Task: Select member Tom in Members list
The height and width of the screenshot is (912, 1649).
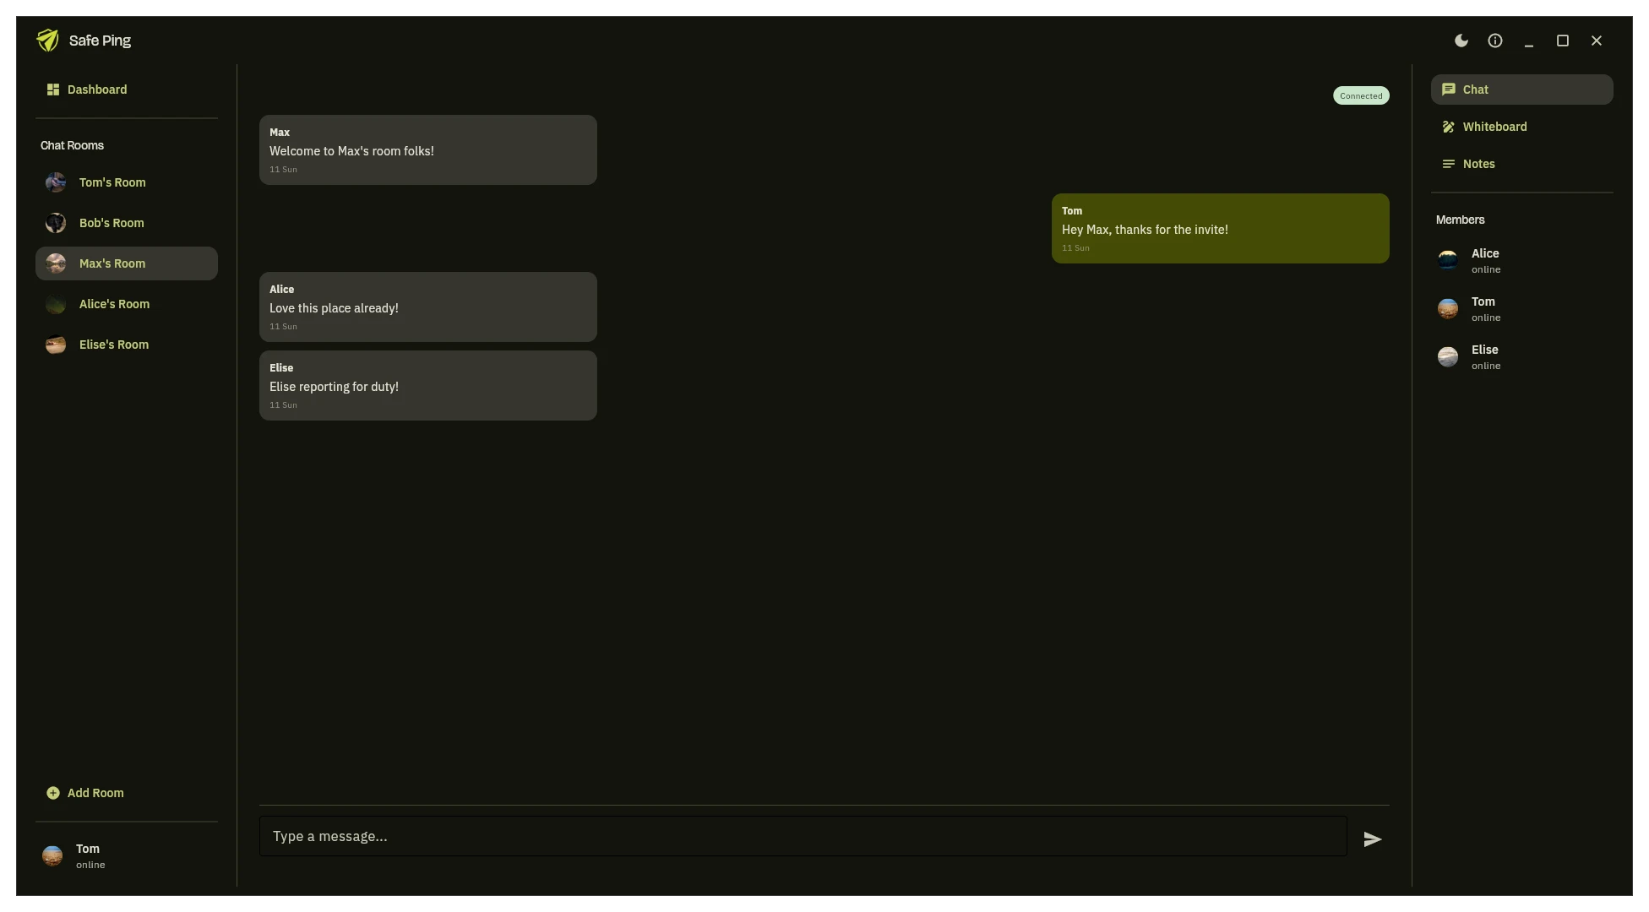Action: (x=1522, y=308)
